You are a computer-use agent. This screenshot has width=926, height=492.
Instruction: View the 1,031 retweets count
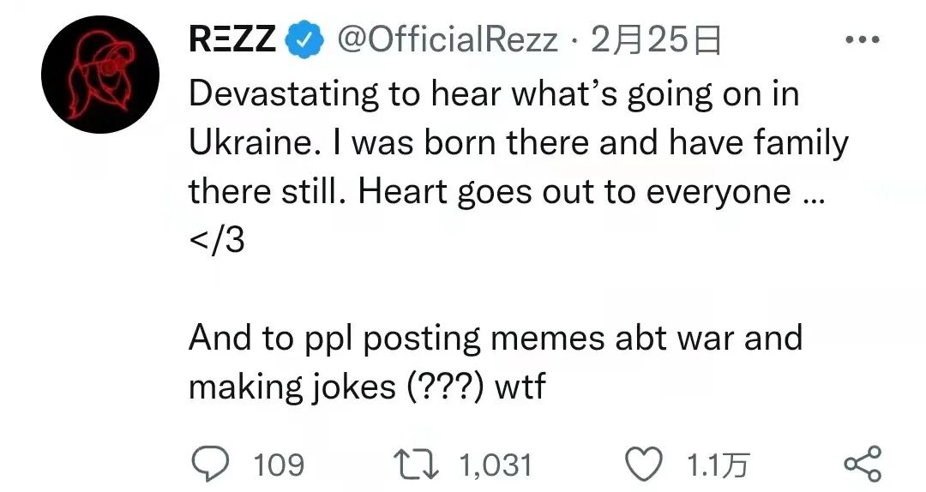click(x=496, y=465)
